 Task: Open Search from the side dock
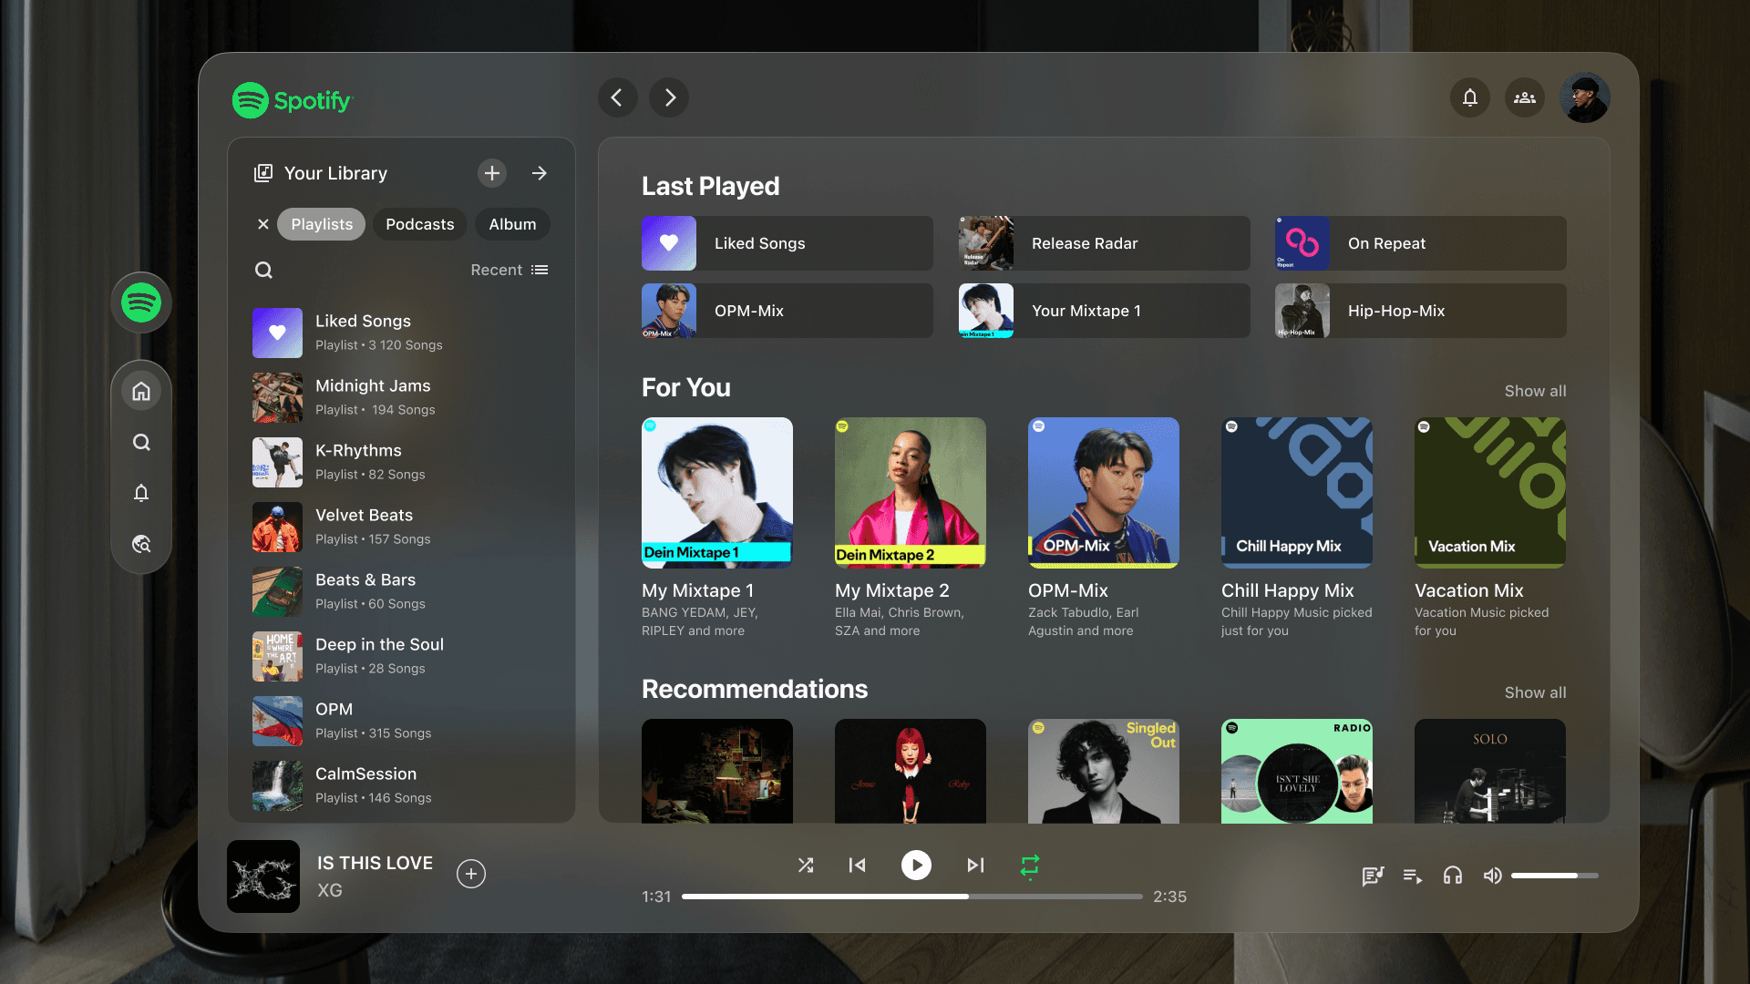pyautogui.click(x=141, y=442)
